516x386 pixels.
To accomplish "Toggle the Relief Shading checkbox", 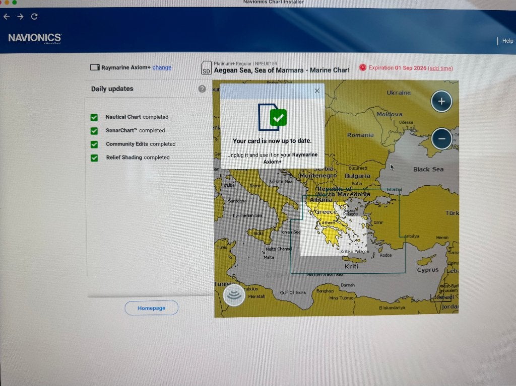I will point(94,158).
